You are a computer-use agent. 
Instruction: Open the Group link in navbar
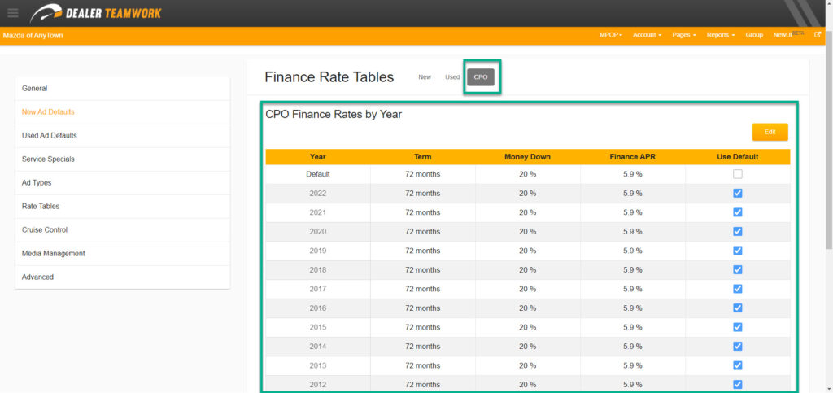[x=754, y=36]
